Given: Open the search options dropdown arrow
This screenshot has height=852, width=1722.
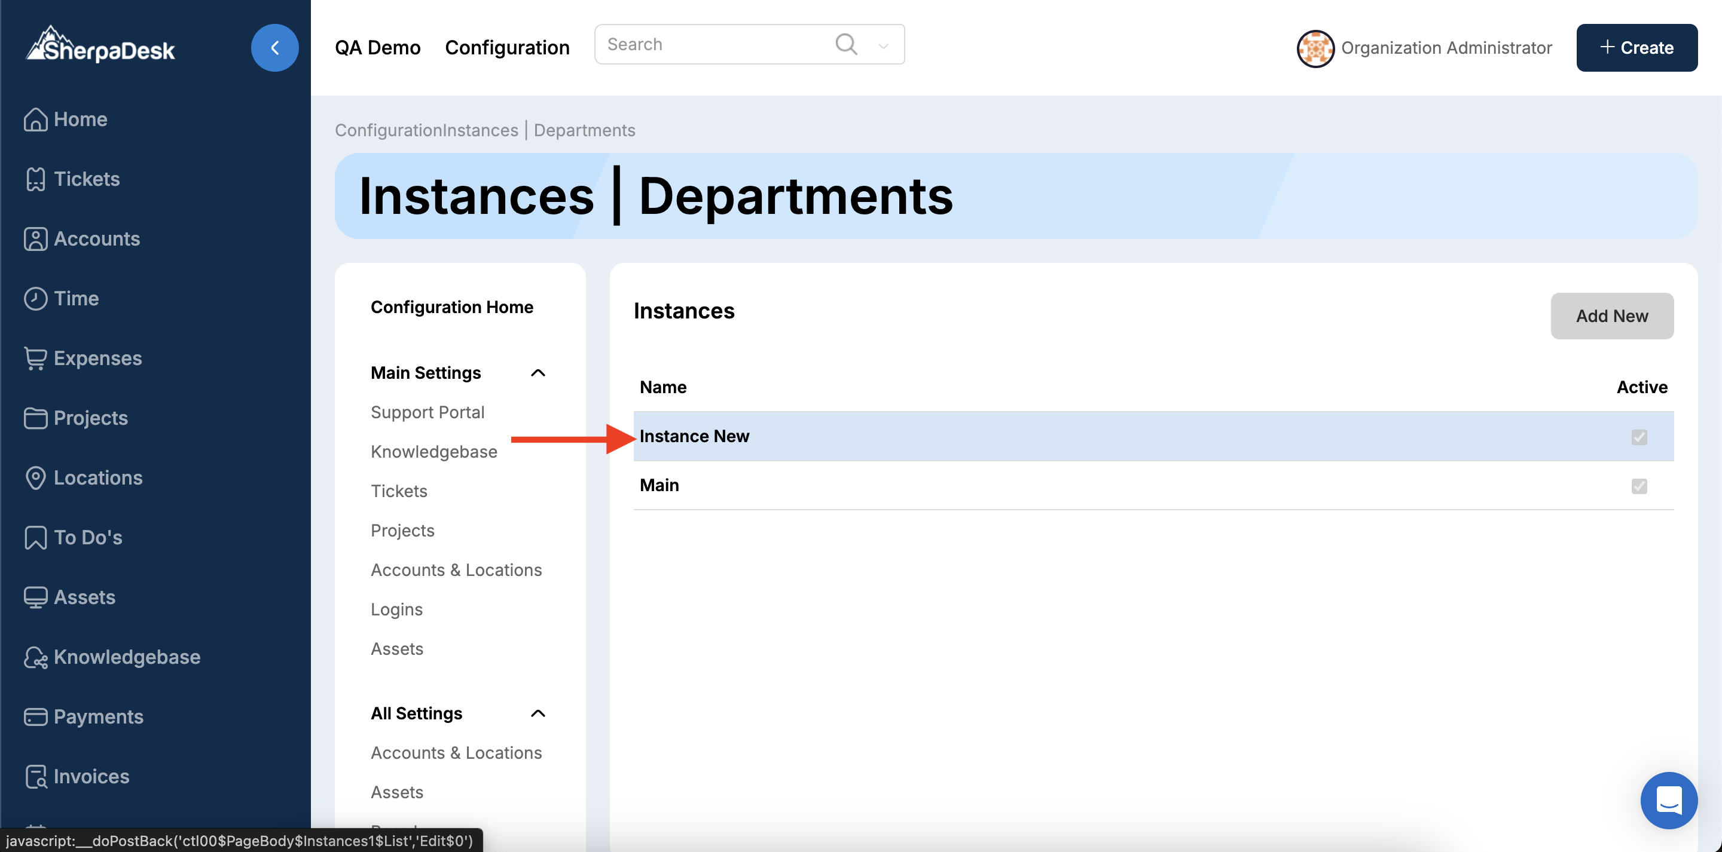Looking at the screenshot, I should [x=883, y=45].
